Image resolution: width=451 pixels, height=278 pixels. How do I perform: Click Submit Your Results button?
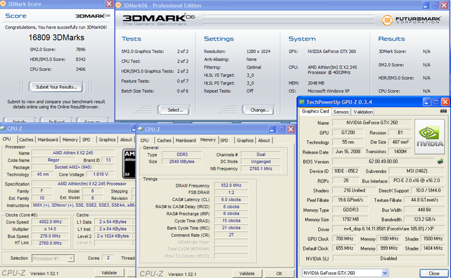click(56, 87)
